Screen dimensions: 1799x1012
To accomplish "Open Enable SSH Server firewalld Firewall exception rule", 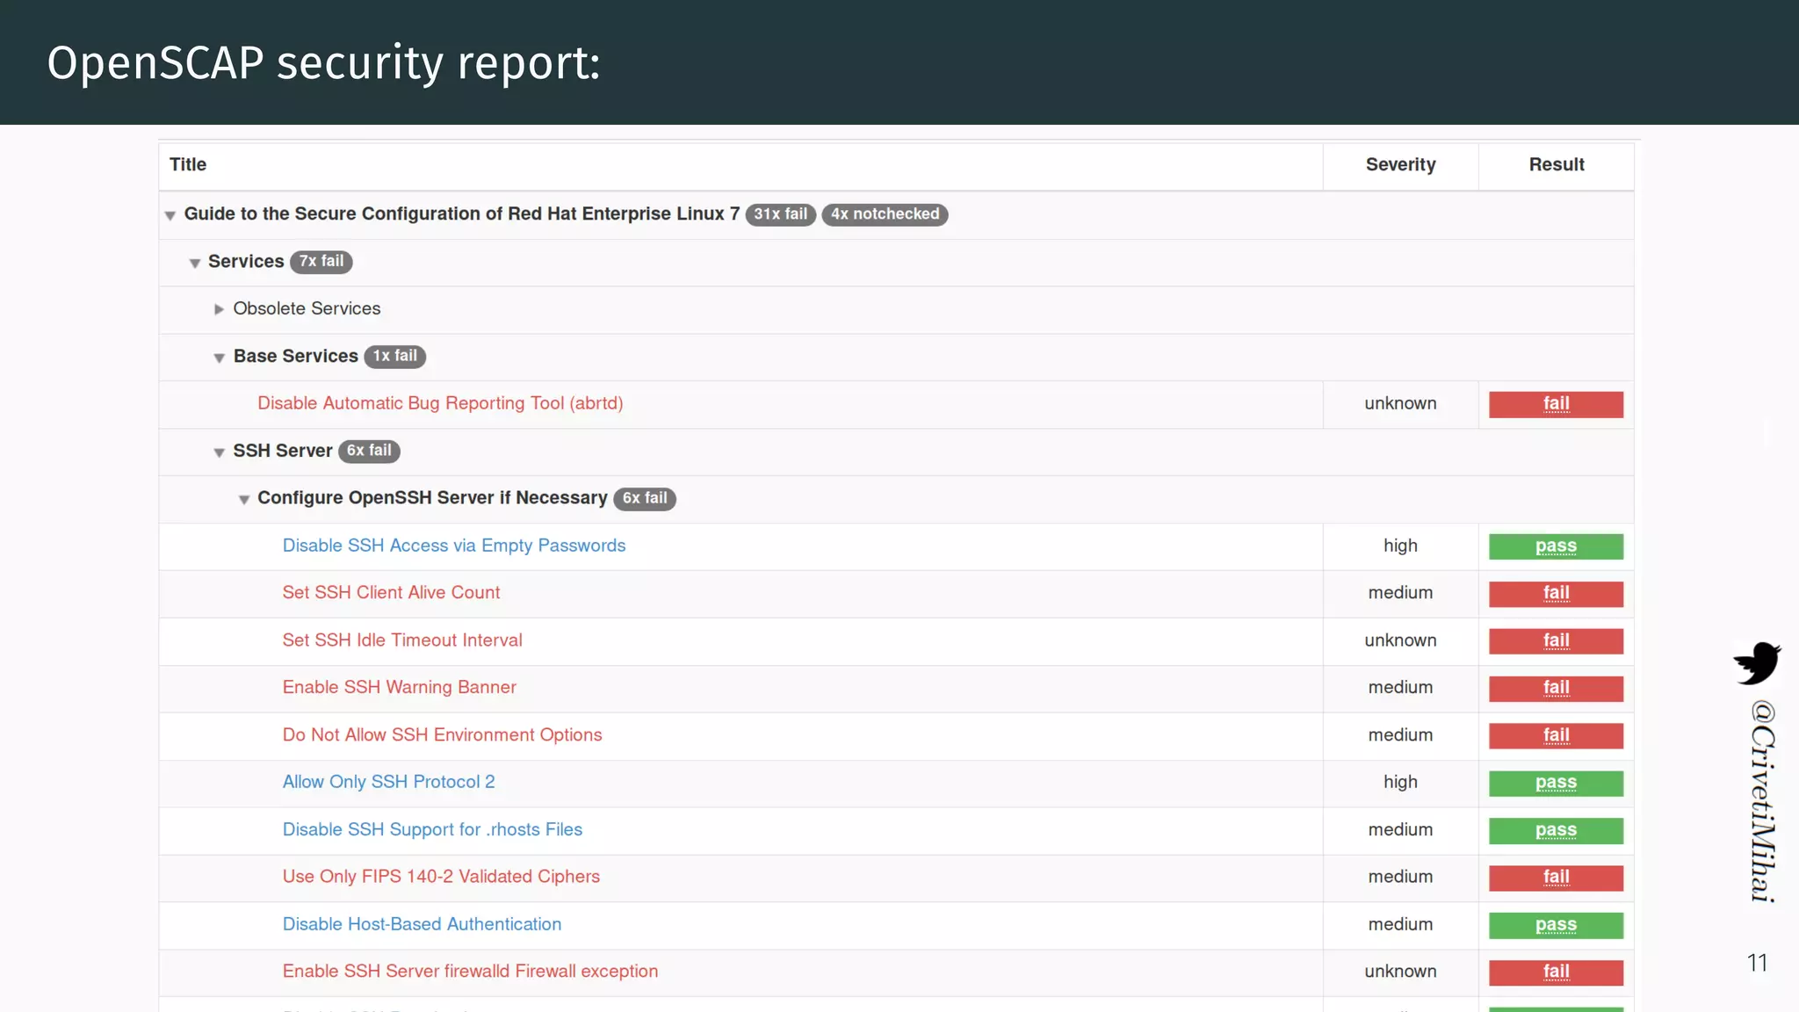I will click(470, 972).
